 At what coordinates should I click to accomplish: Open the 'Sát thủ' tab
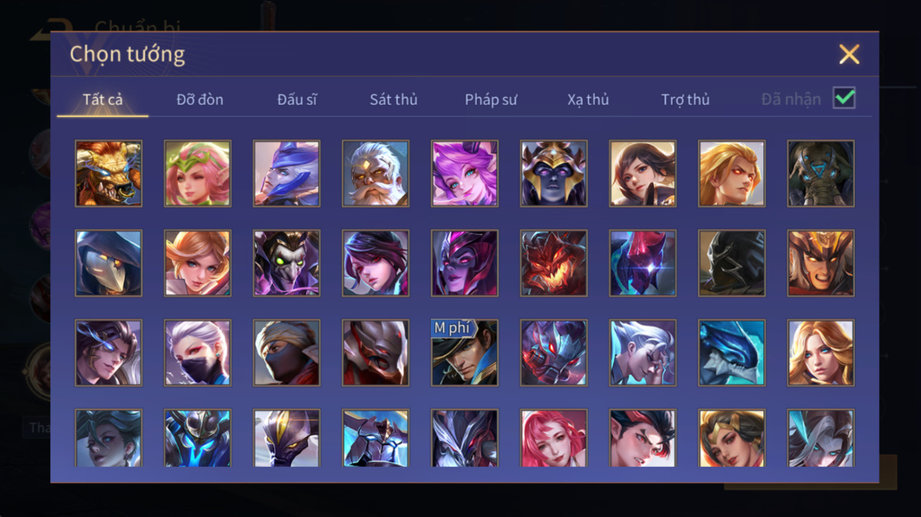tap(394, 99)
